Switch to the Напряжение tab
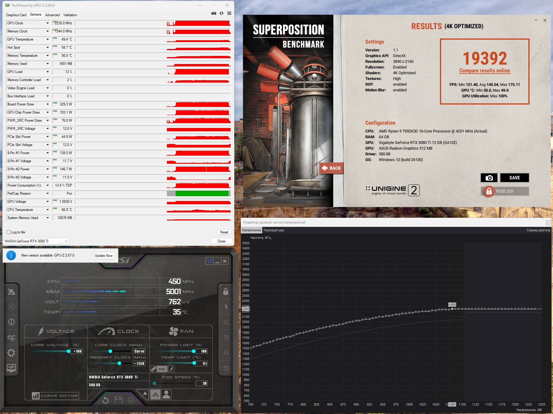The width and height of the screenshot is (553, 414). [251, 230]
